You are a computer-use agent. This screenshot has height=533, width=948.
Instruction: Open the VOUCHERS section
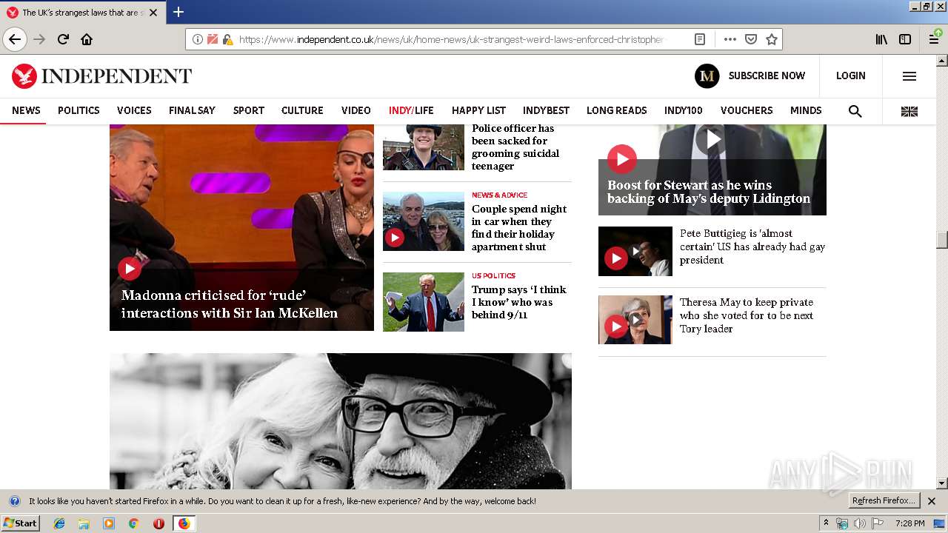[747, 110]
